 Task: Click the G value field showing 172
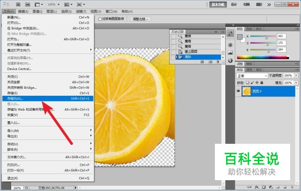pyautogui.click(x=281, y=43)
